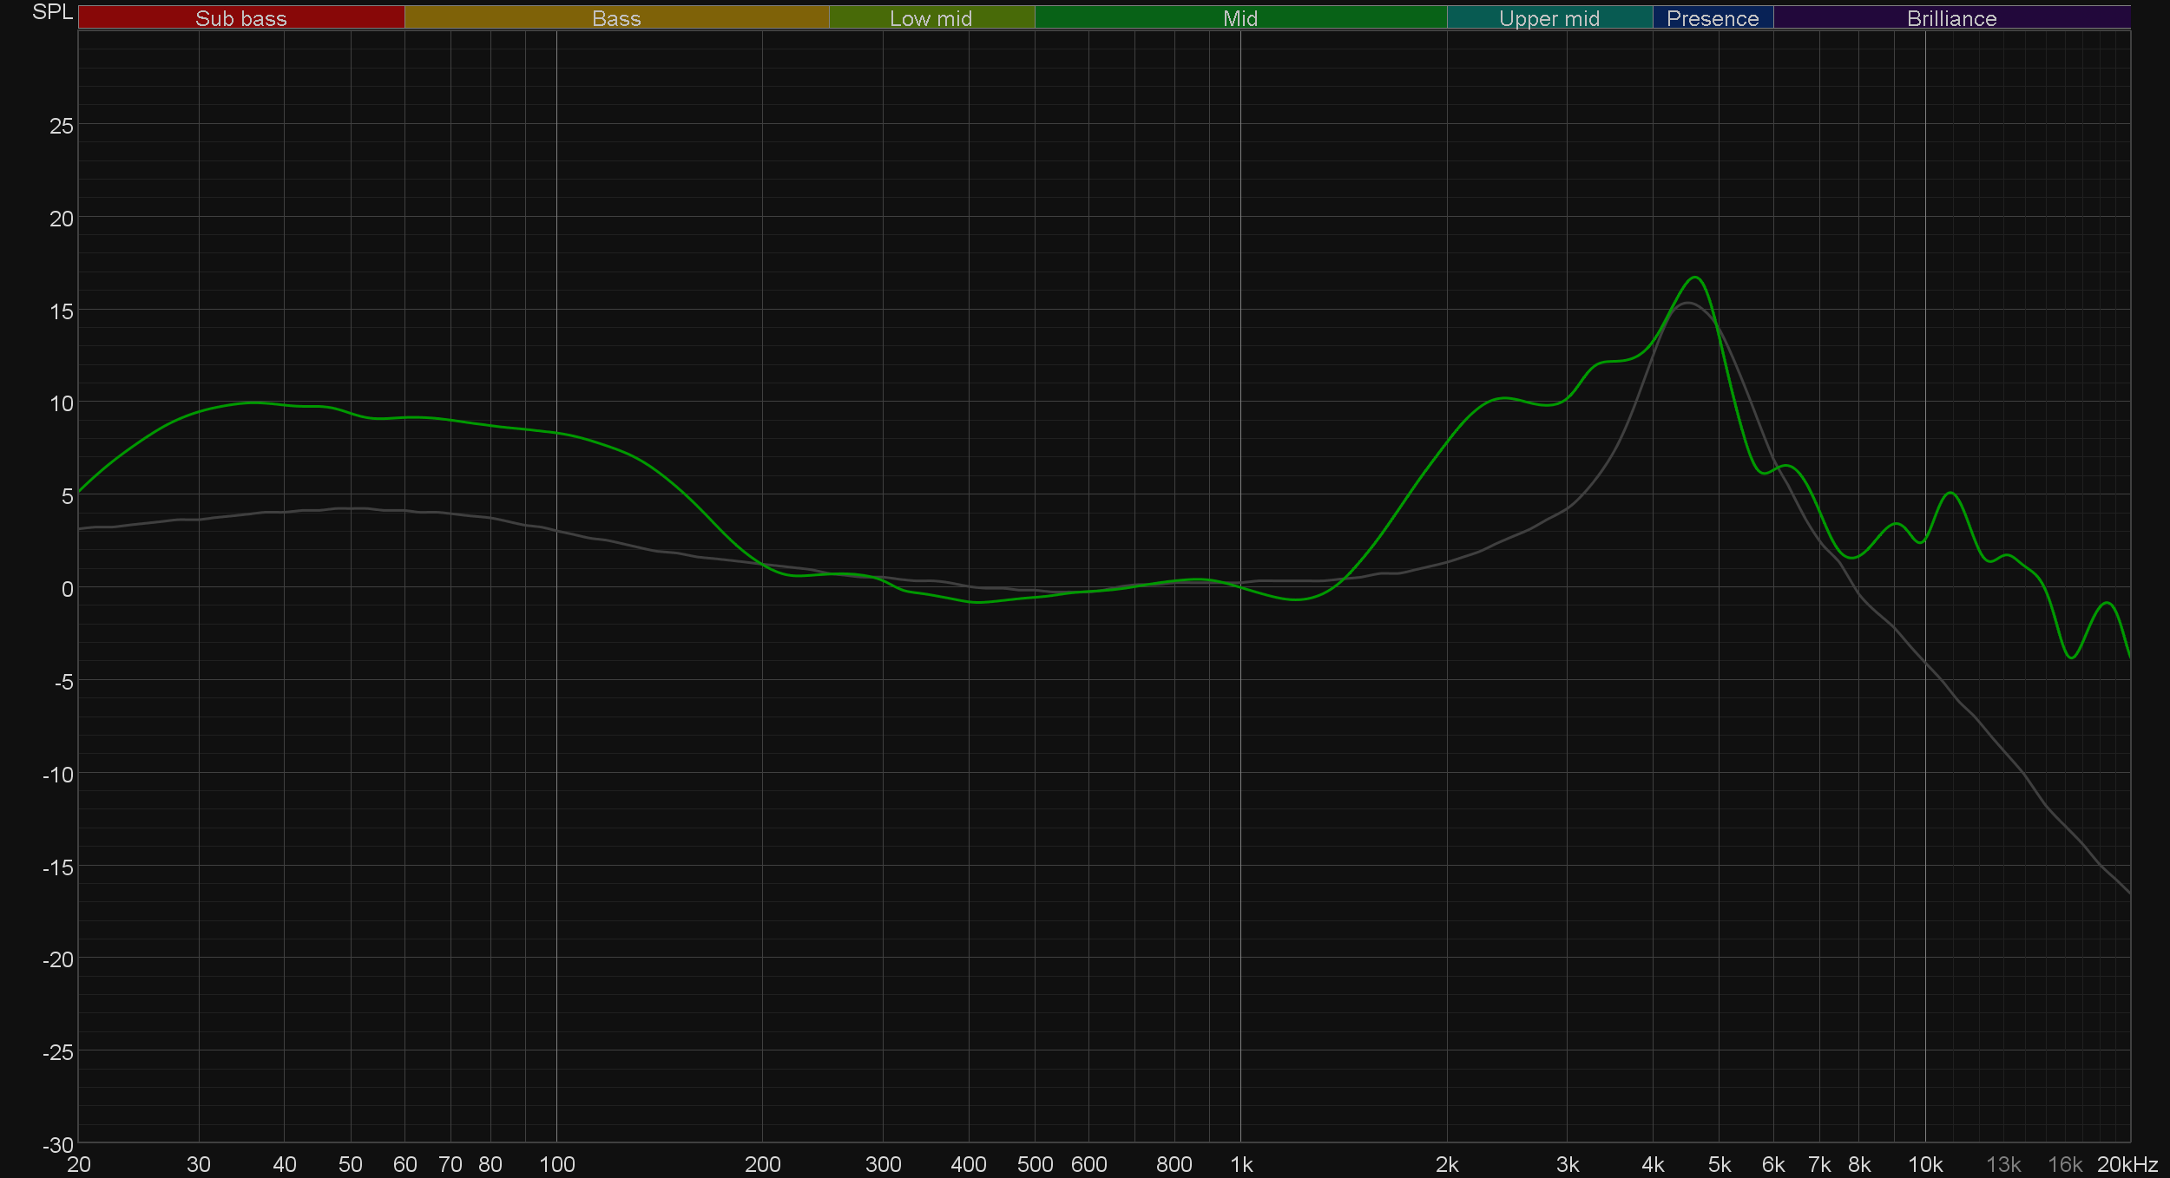This screenshot has height=1178, width=2170.
Task: Click the 15 dB level axis label
Action: (61, 311)
